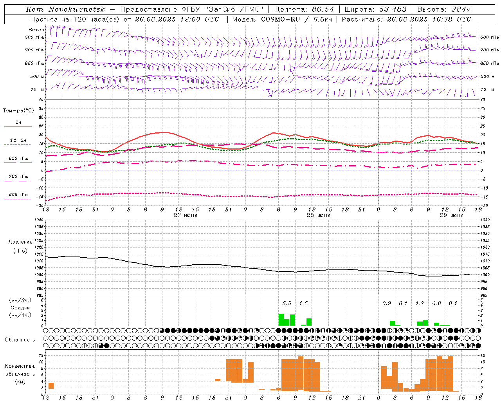Click the 'Ветер' wind panel label
This screenshot has height=401, width=501.
tap(36, 30)
